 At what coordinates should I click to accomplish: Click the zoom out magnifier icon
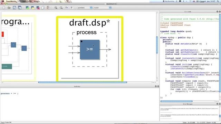click(x=61, y=8)
